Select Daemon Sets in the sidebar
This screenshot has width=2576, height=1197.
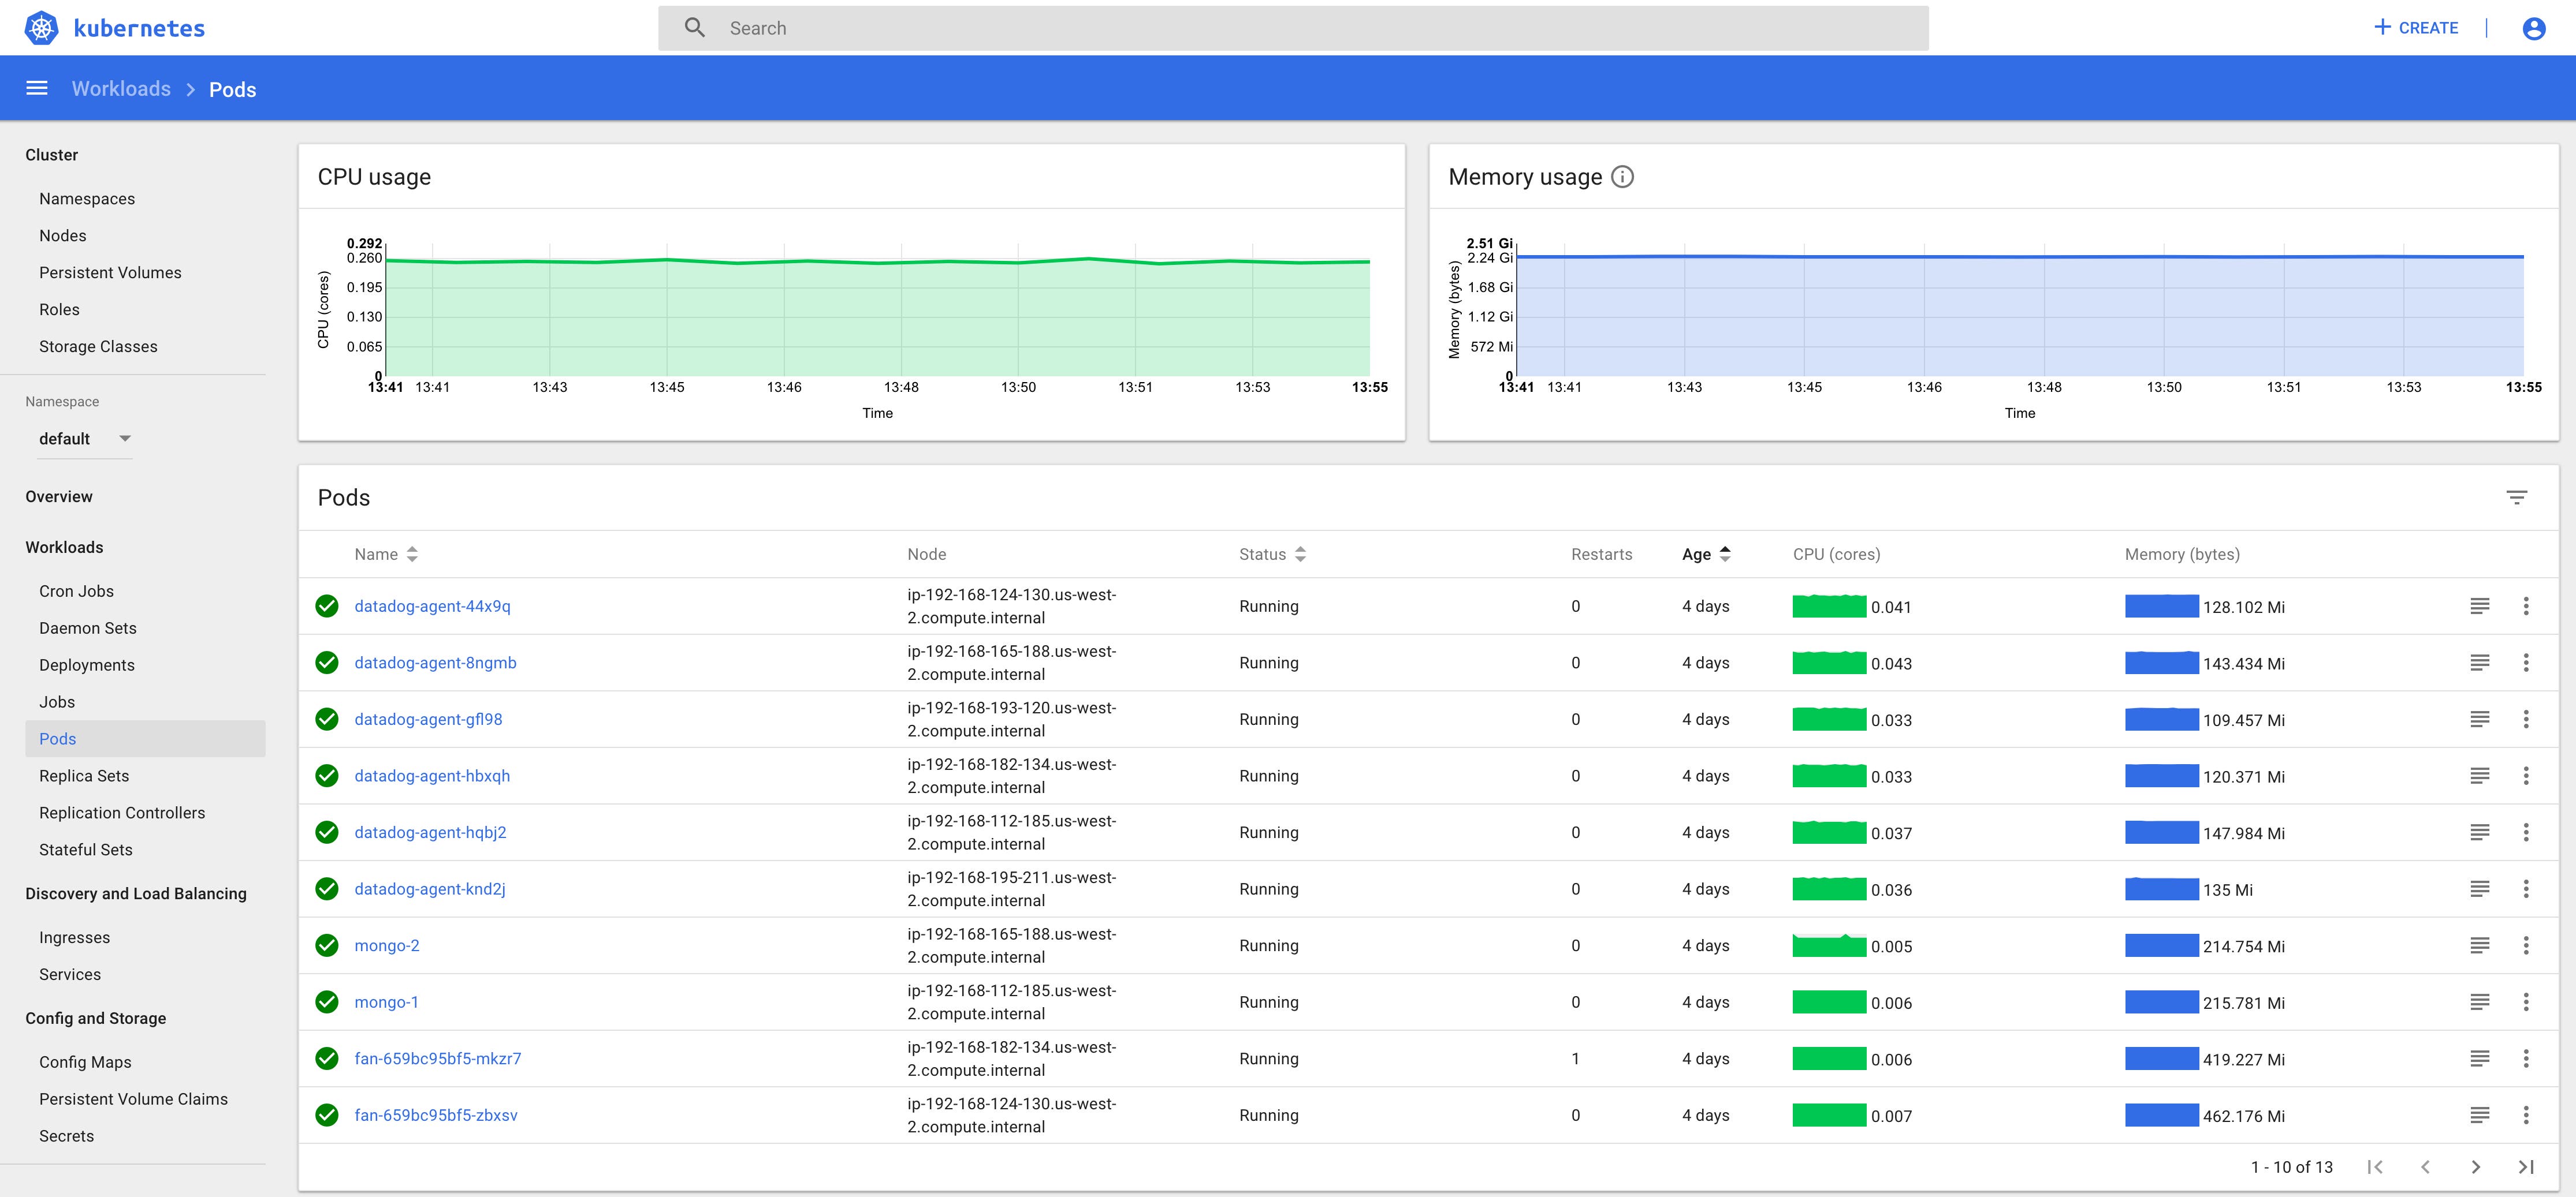(87, 627)
